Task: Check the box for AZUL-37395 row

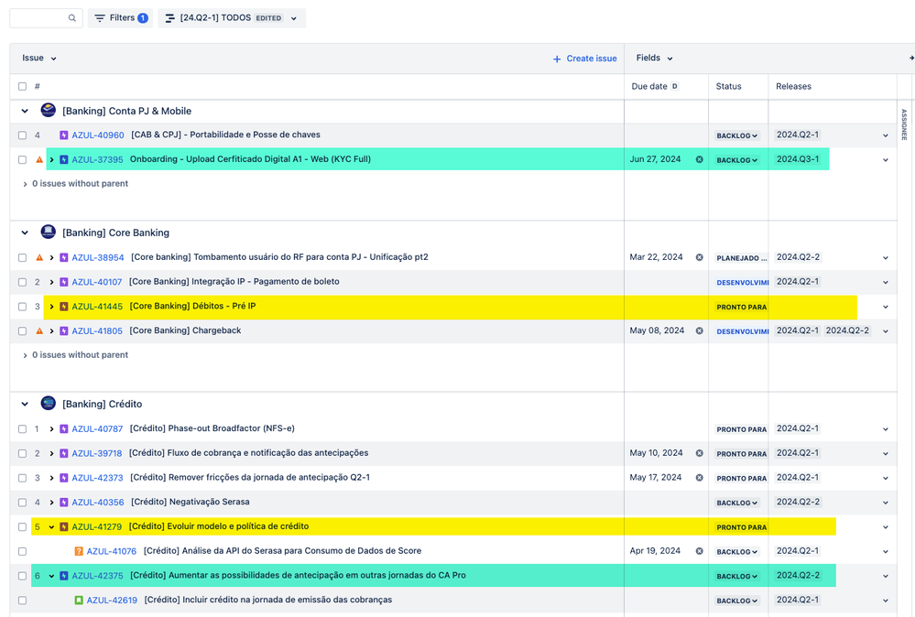Action: [22, 160]
